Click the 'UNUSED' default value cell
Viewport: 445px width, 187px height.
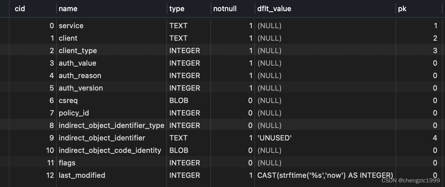pos(274,138)
